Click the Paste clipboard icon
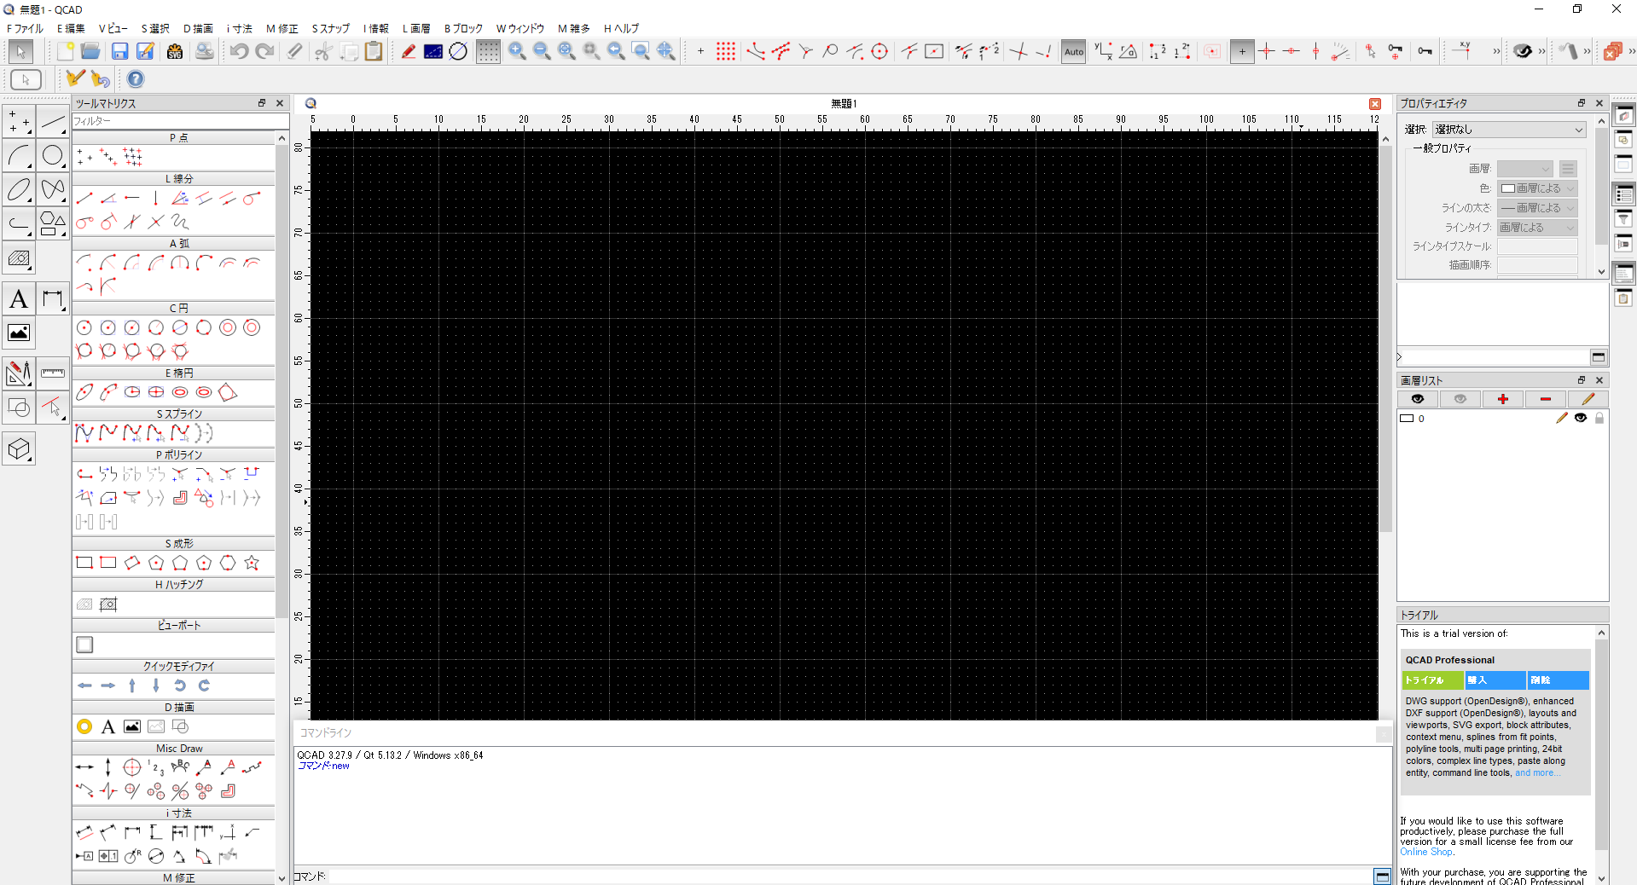Viewport: 1637px width, 885px height. (374, 51)
